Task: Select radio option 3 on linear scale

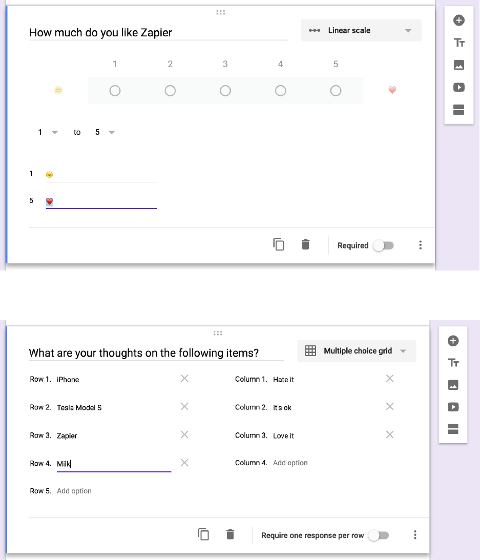Action: 225,91
